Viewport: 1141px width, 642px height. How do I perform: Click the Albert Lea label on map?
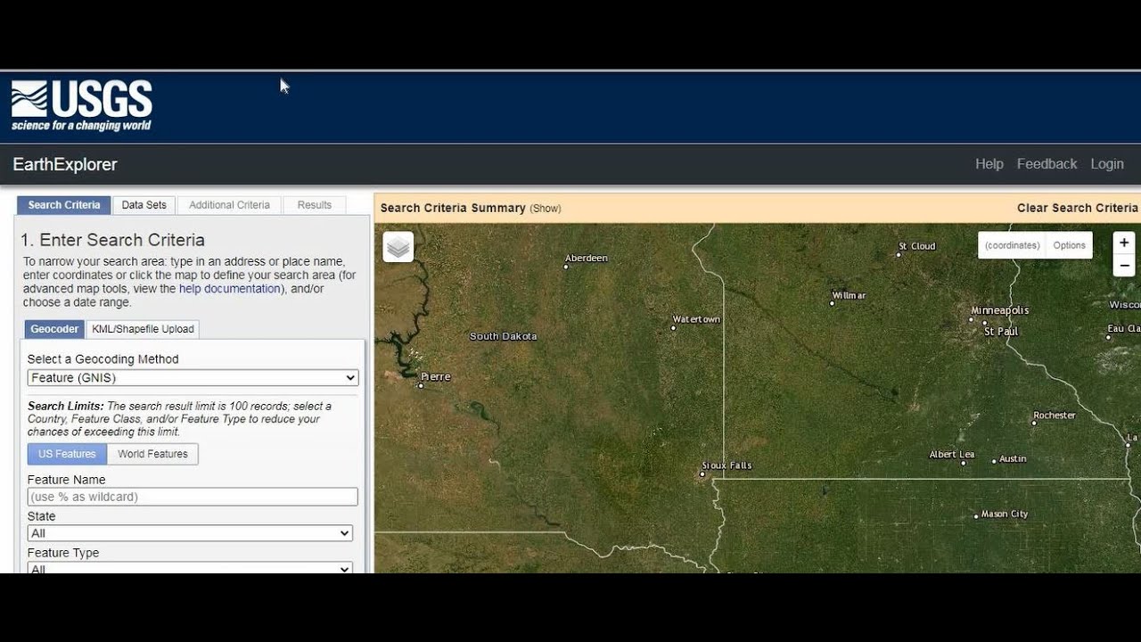click(x=952, y=455)
